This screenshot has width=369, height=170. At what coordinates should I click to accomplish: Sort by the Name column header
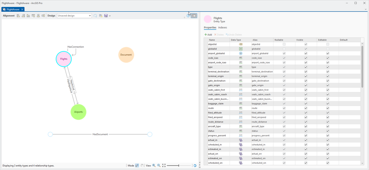pyautogui.click(x=219, y=40)
